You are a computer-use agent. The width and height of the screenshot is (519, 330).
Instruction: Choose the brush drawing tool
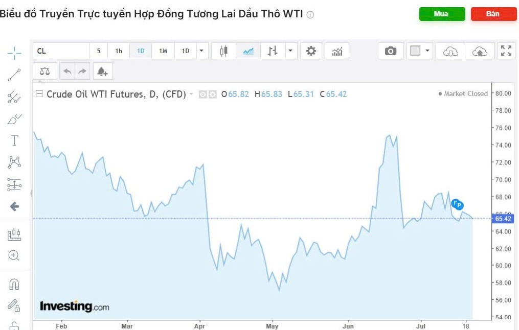14,119
